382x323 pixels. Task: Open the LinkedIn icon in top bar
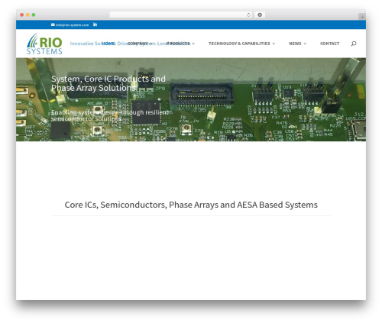[x=95, y=24]
